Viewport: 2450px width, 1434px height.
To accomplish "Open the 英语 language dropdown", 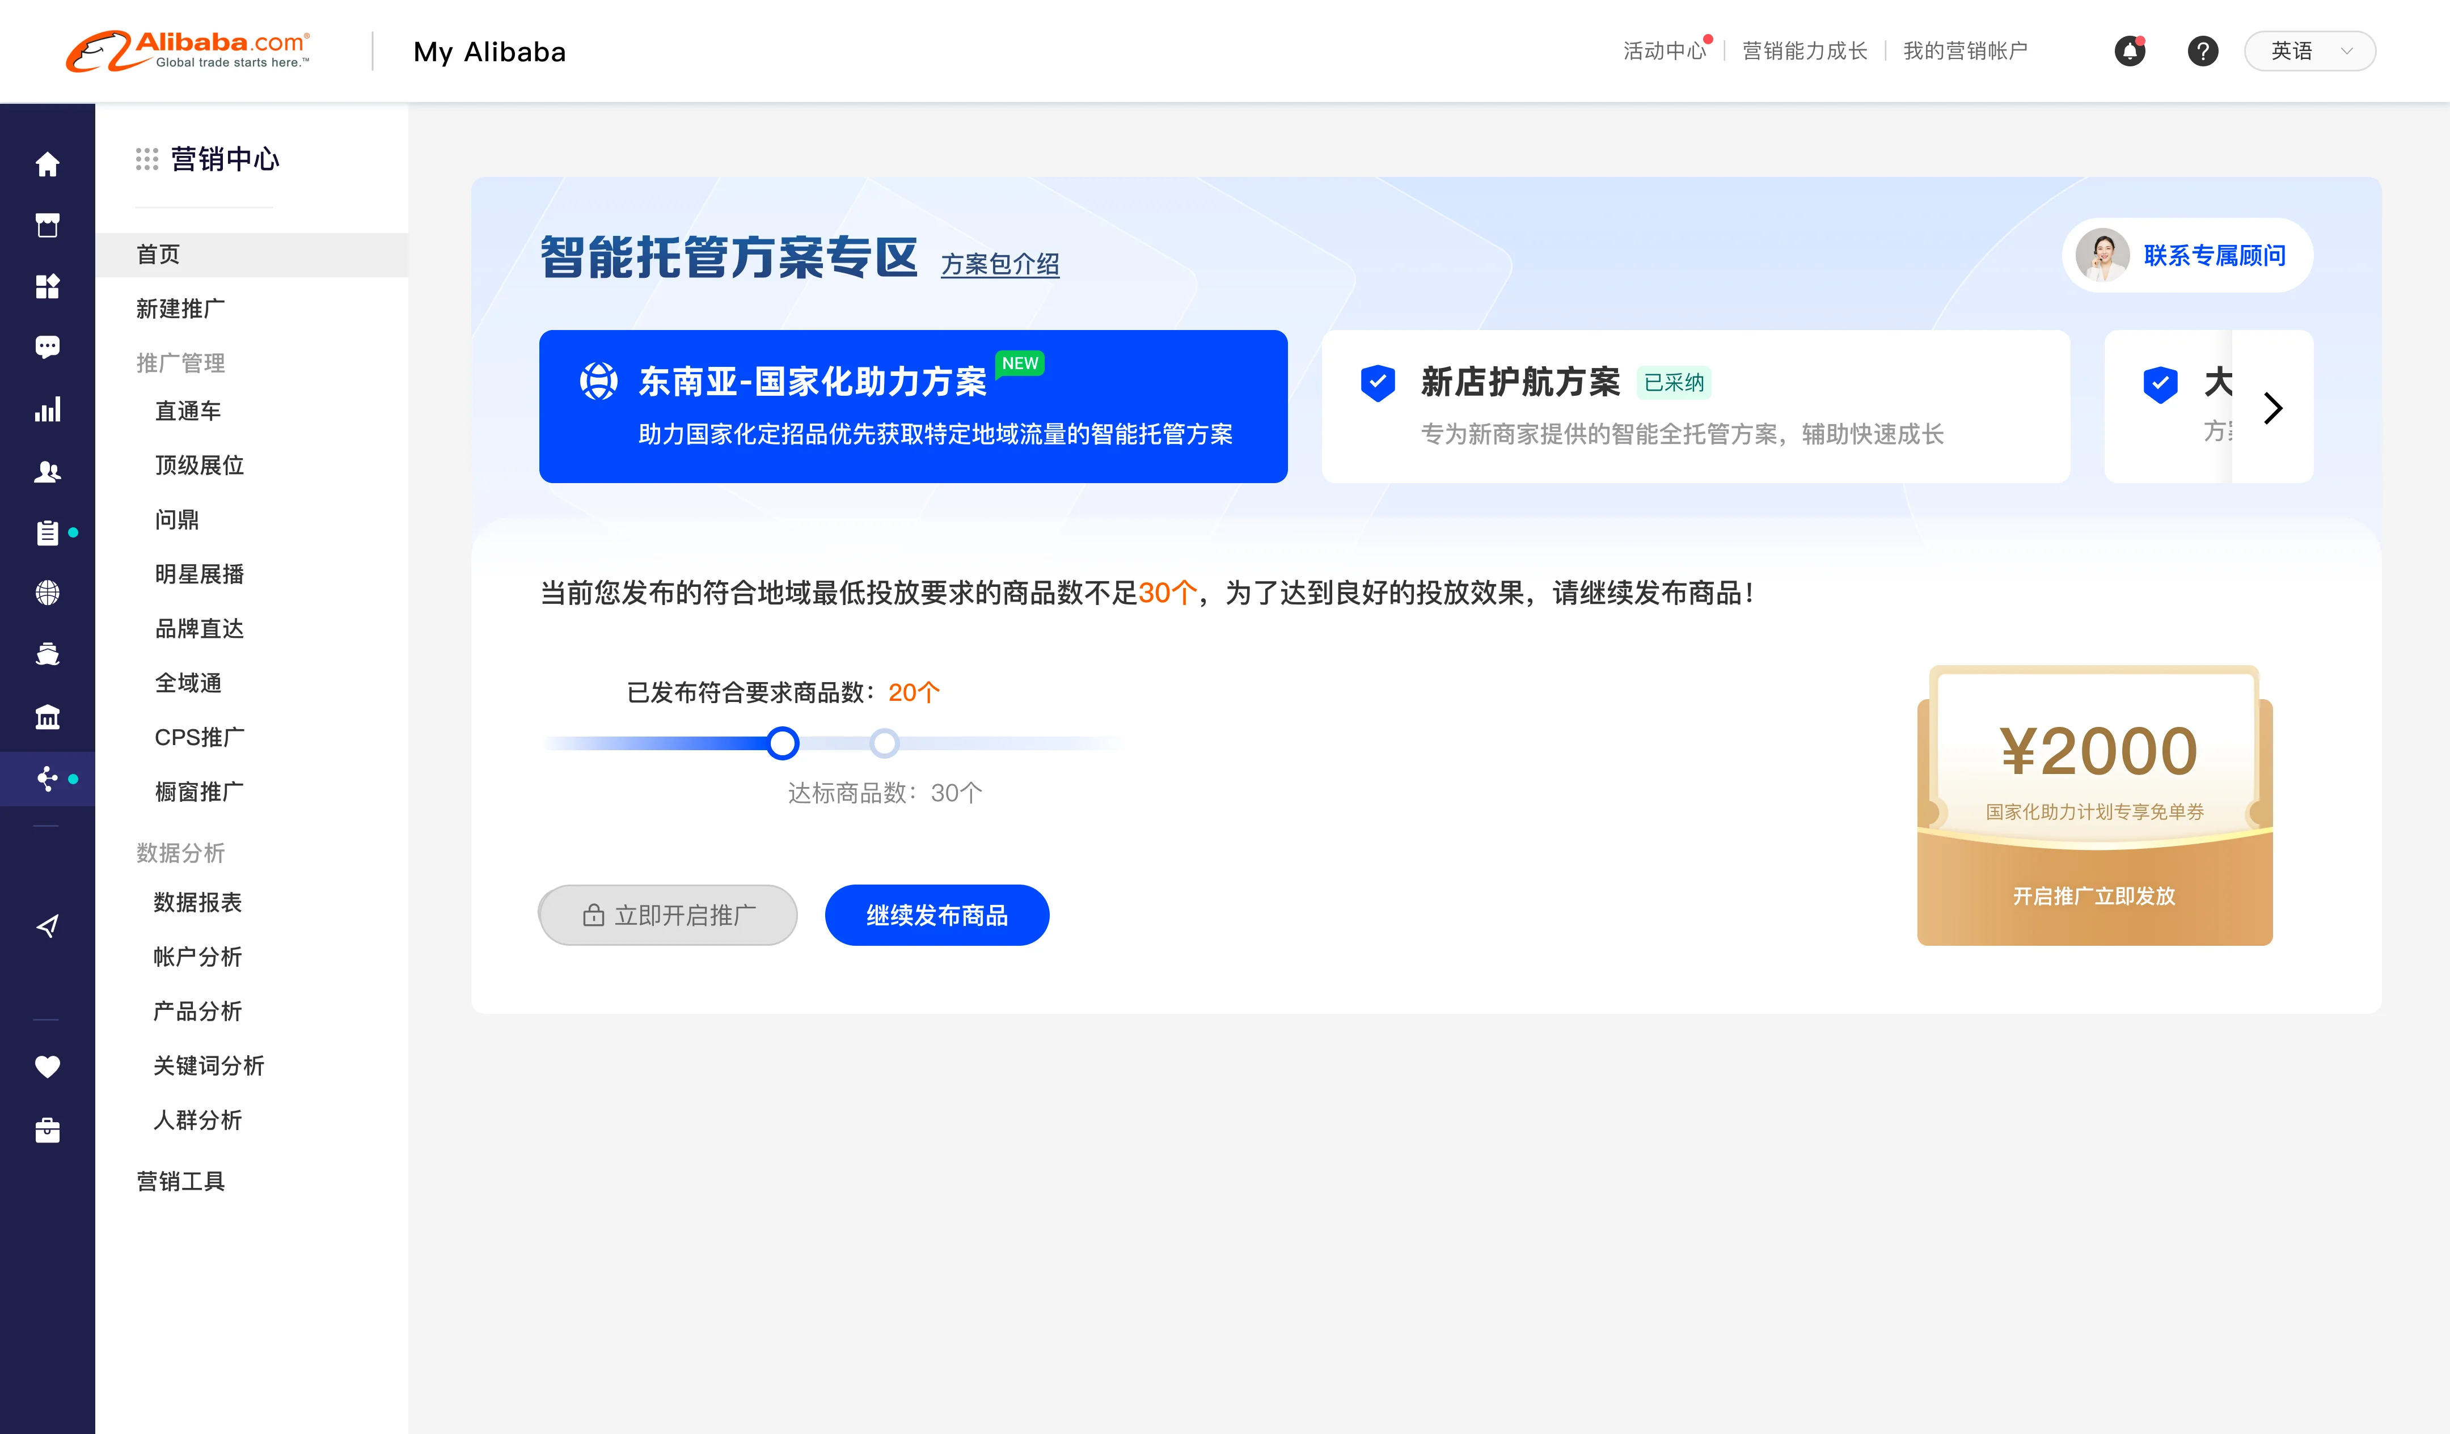I will point(2309,52).
